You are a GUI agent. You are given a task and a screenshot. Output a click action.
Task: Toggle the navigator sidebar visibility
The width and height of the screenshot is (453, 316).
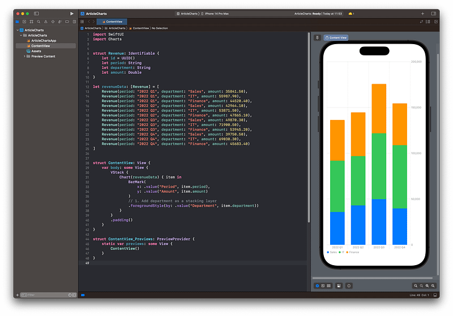point(36,14)
